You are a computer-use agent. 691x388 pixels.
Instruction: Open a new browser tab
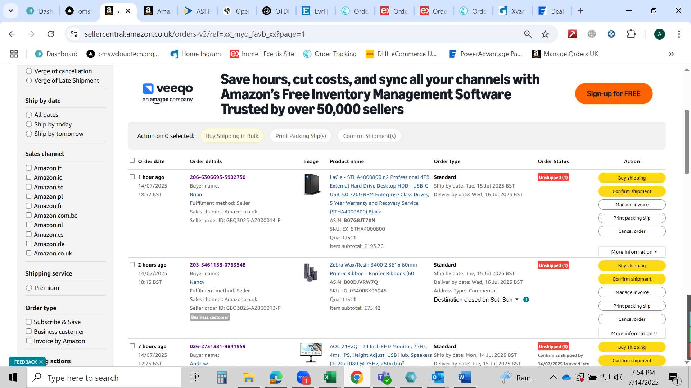click(x=580, y=11)
